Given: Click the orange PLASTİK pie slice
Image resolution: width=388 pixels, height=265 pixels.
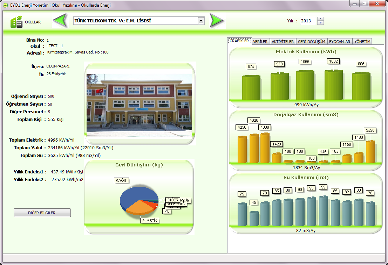Looking at the screenshot, I should (x=138, y=208).
